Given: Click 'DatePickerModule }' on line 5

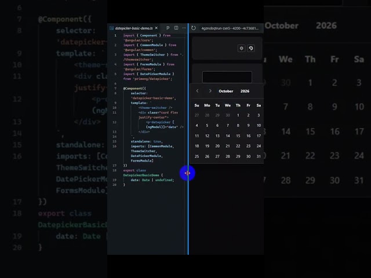Looking at the screenshot, I should [x=157, y=74].
